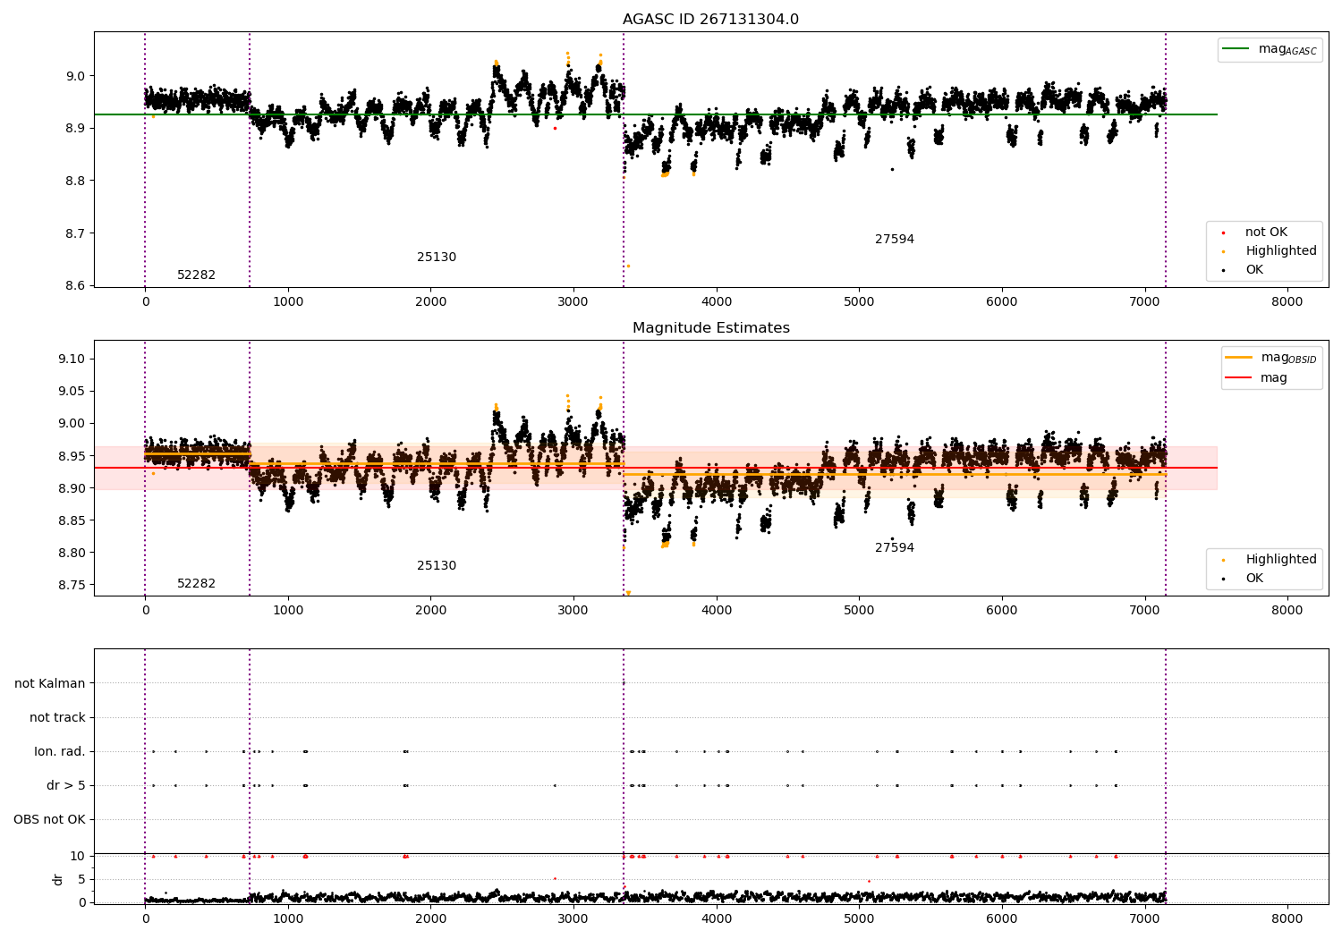Click the "OBS not OK" row label
The image size is (1342, 939).
click(x=49, y=820)
